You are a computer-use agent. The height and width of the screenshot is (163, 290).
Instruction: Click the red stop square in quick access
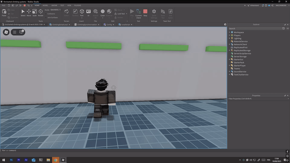(25, 5)
